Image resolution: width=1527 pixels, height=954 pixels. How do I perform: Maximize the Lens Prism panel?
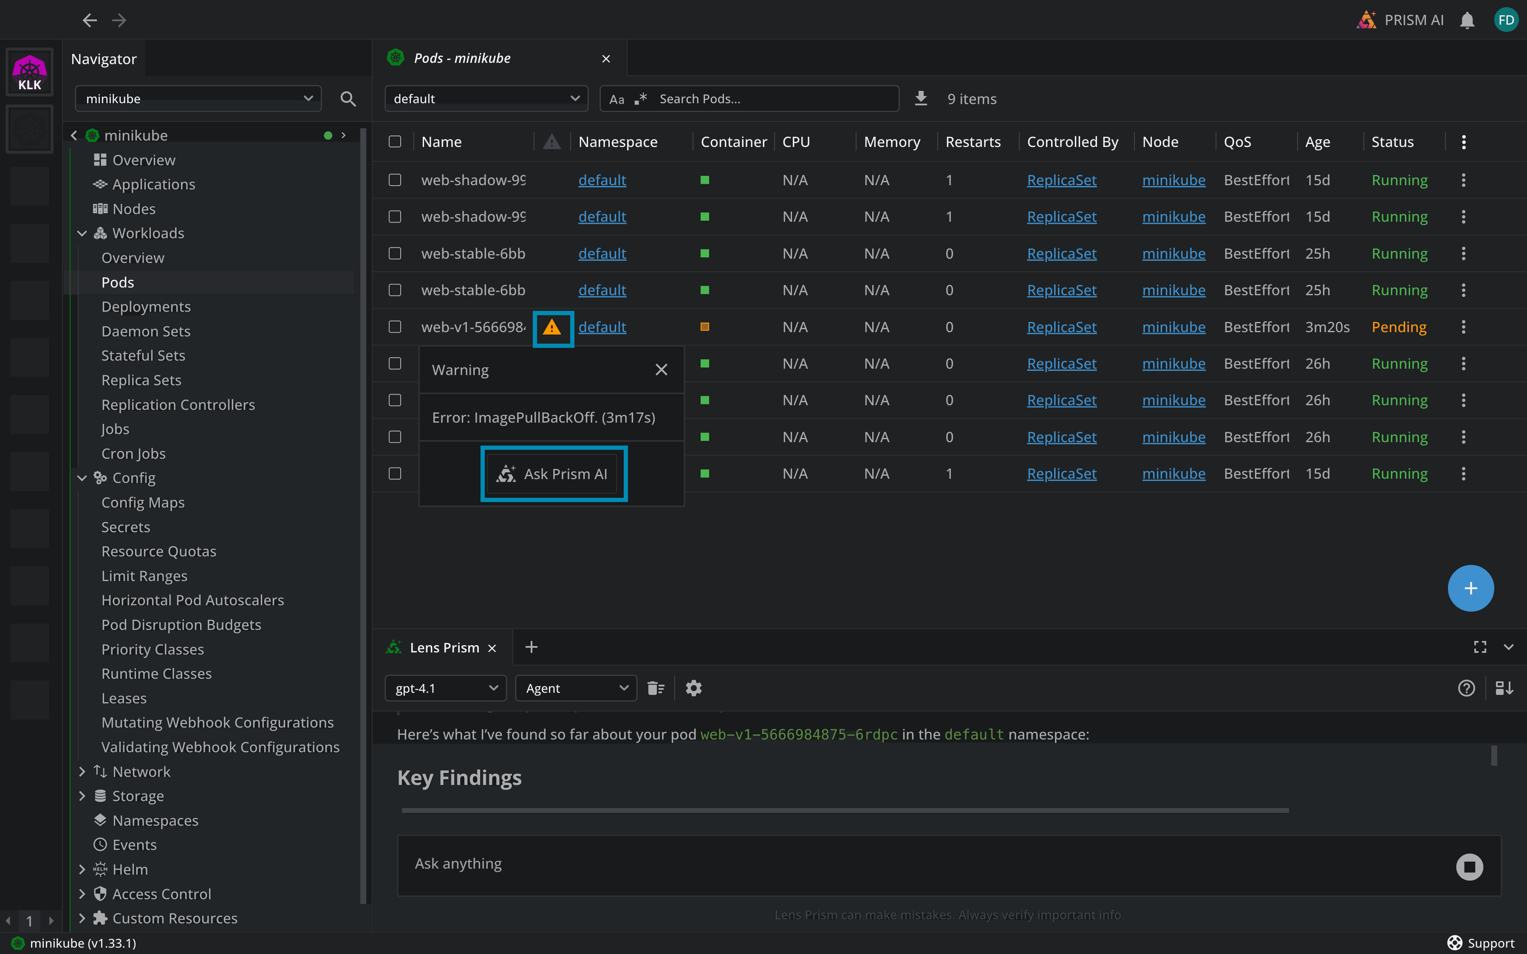point(1480,647)
